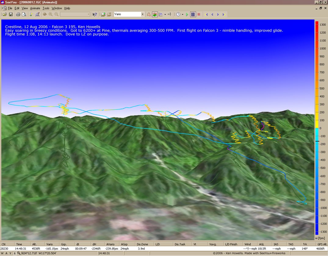Switch to the 3D view icon

(155, 14)
